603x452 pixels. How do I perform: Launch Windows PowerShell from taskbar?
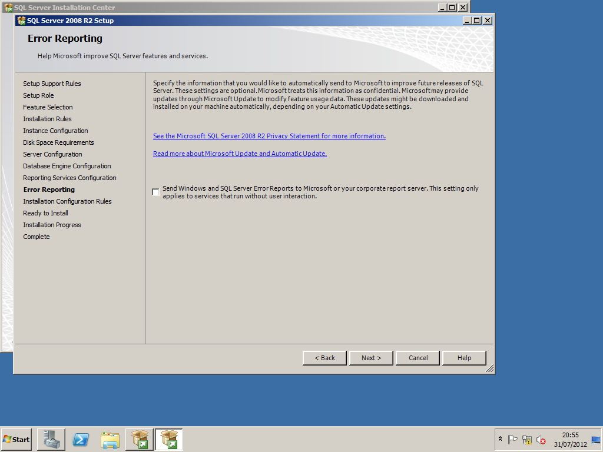point(81,439)
